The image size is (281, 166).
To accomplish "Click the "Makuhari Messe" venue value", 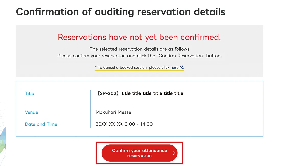I will click(x=113, y=112).
